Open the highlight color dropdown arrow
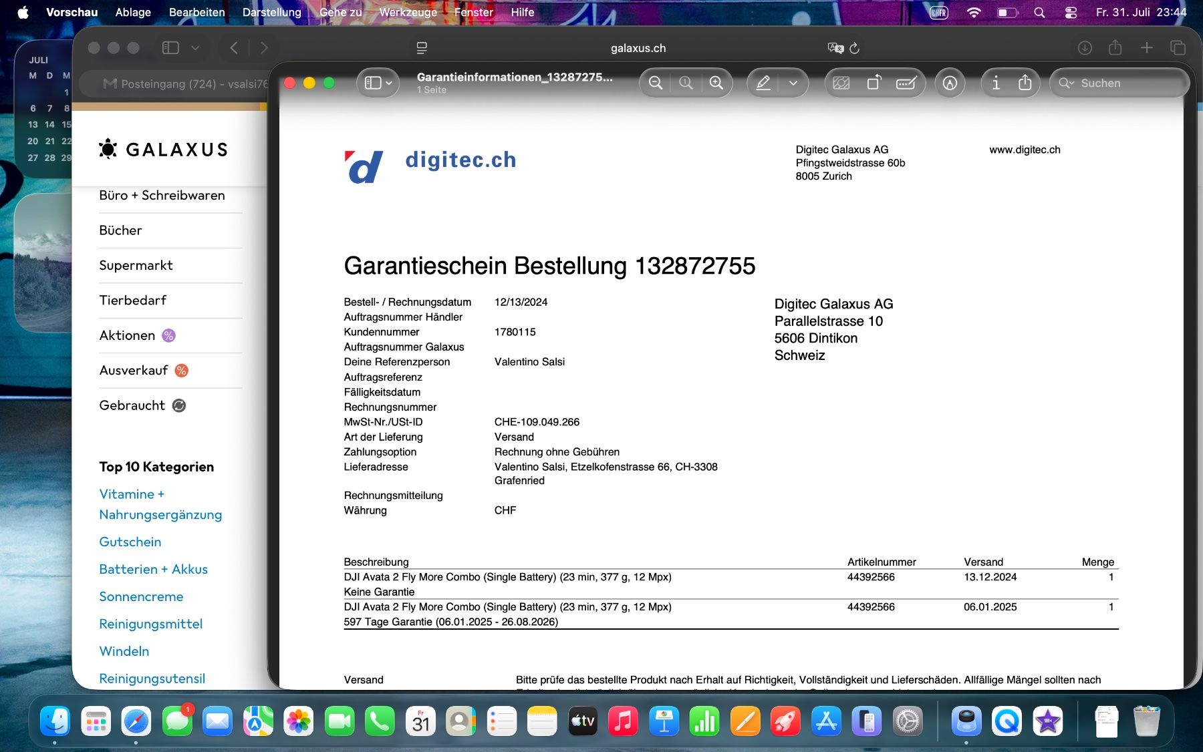The width and height of the screenshot is (1203, 752). [x=793, y=83]
